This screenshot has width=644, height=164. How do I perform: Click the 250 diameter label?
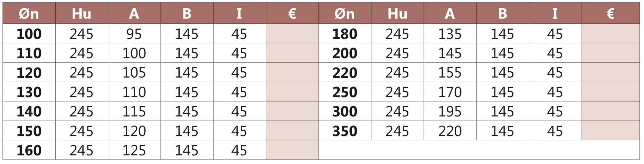click(345, 92)
